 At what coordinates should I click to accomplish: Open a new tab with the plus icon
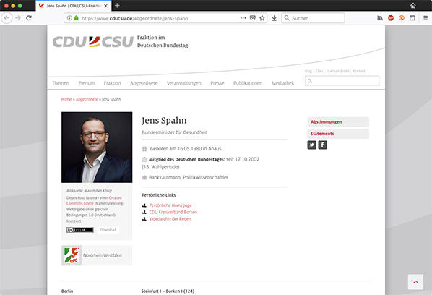point(117,6)
